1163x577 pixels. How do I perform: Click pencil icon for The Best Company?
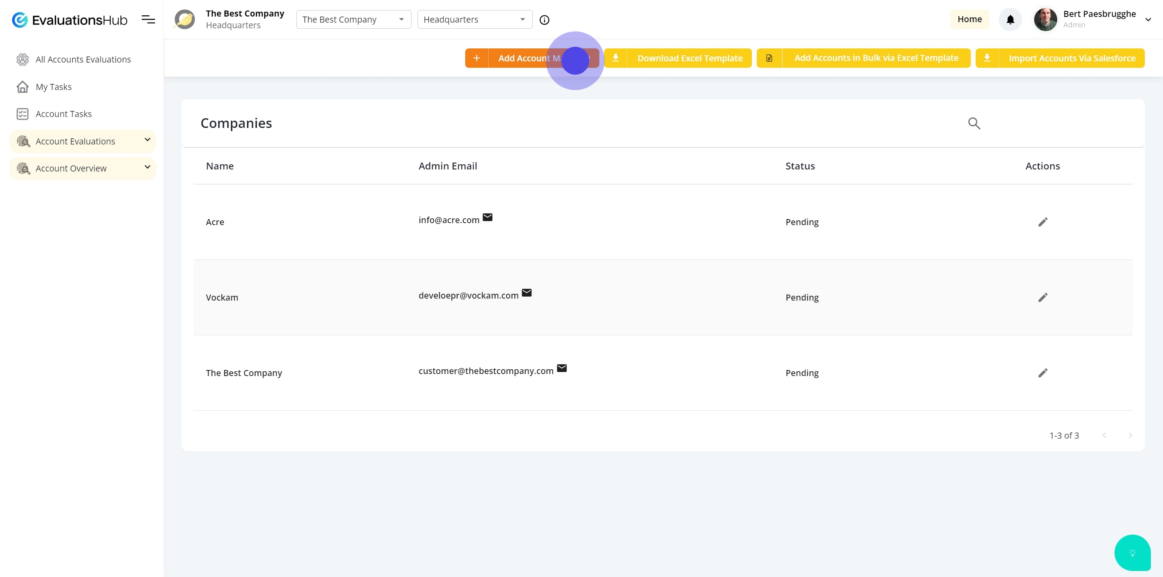pos(1042,373)
